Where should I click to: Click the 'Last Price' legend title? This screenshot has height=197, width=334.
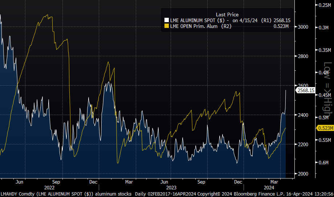[x=227, y=15]
